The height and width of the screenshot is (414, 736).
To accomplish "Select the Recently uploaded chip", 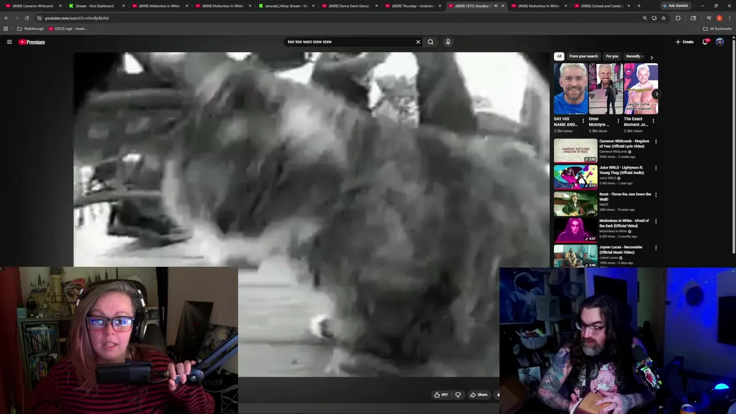I will coord(634,56).
